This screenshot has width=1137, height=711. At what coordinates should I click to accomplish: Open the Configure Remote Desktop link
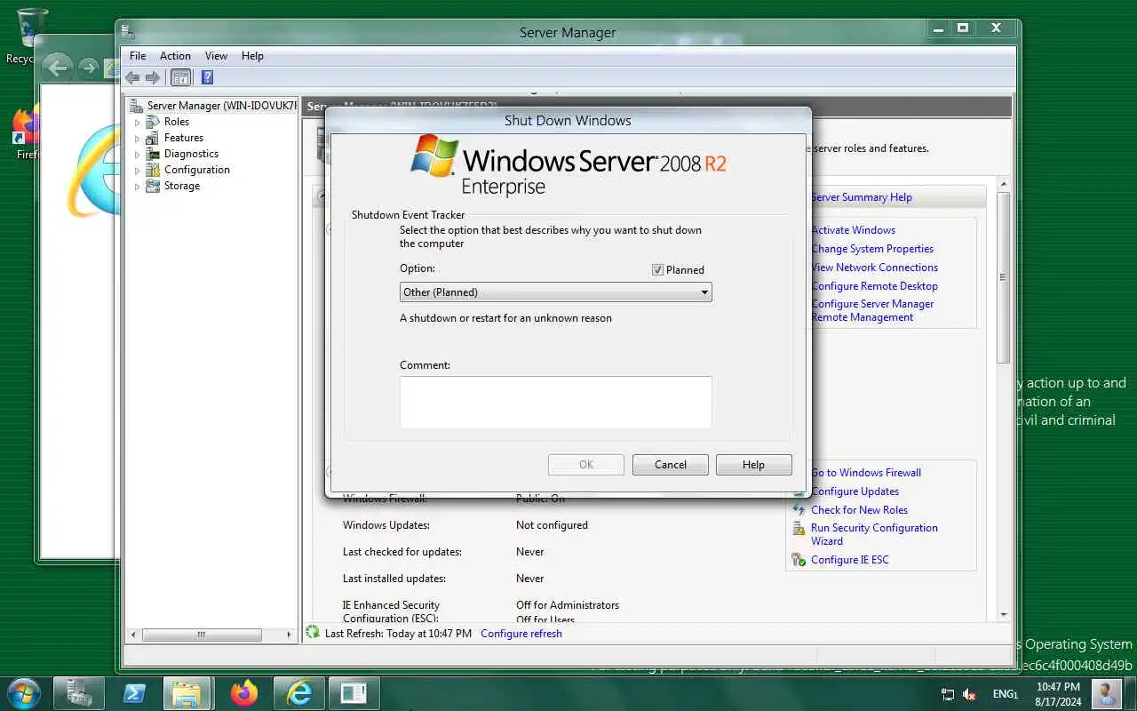point(875,286)
